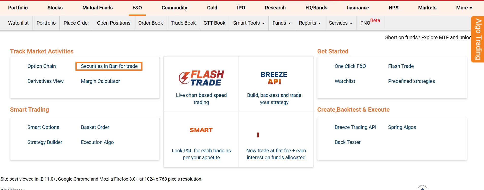Viewport: 484px width, 190px height.
Task: Open the FNO Beta menu item
Action: (370, 23)
